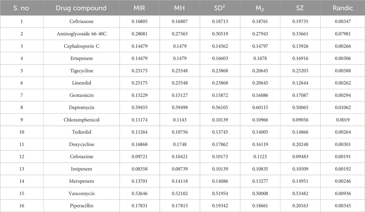The image size is (365, 212).
Task: Select Meropenem's MH value 0.14118
Action: (x=180, y=181)
